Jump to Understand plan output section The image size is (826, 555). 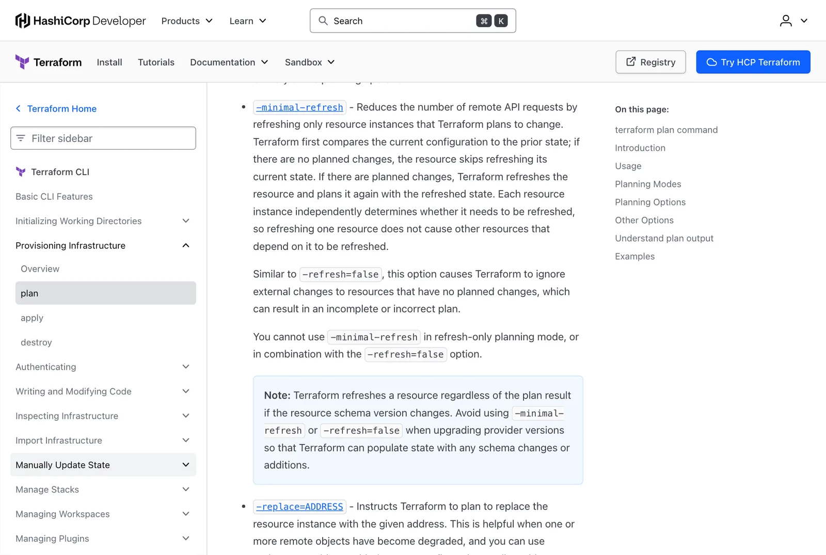(x=664, y=239)
